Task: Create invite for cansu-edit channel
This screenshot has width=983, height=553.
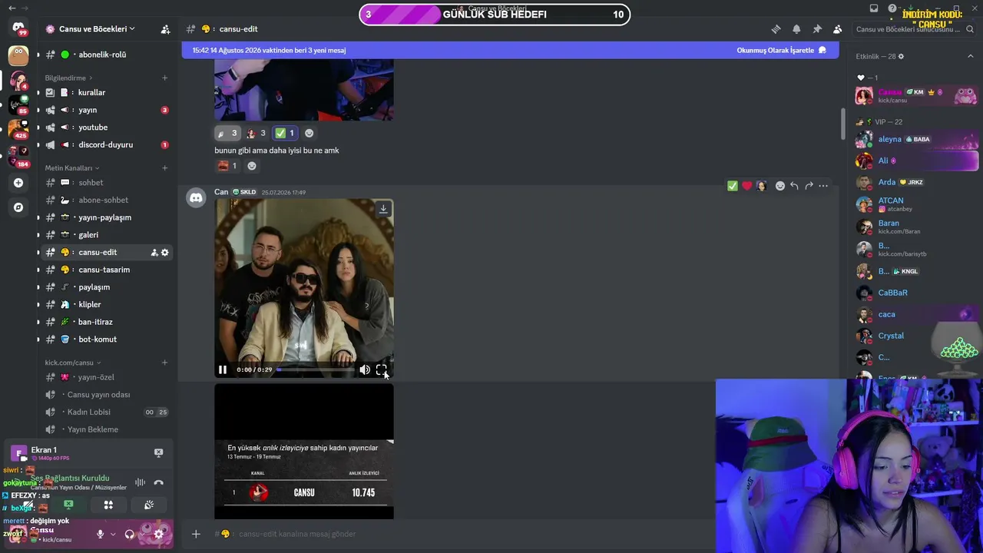Action: (154, 252)
